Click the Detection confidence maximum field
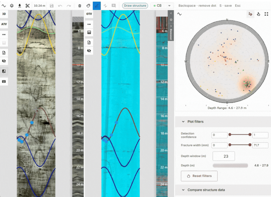Screen dimensions: 271x197 click(x=260, y=135)
